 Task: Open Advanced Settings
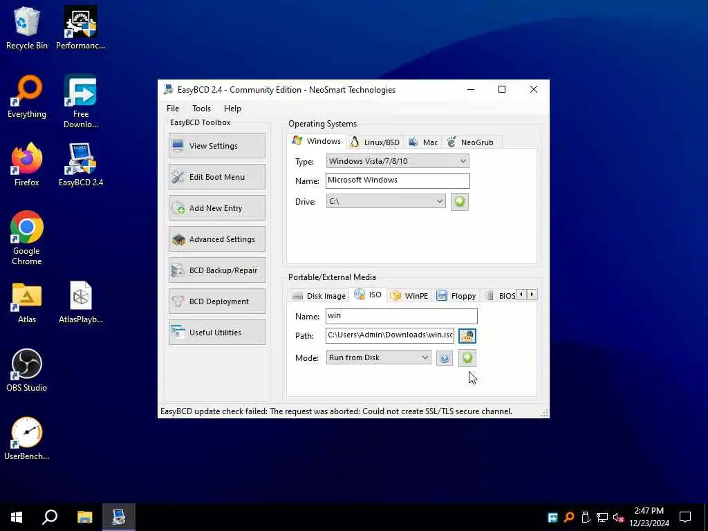[216, 239]
